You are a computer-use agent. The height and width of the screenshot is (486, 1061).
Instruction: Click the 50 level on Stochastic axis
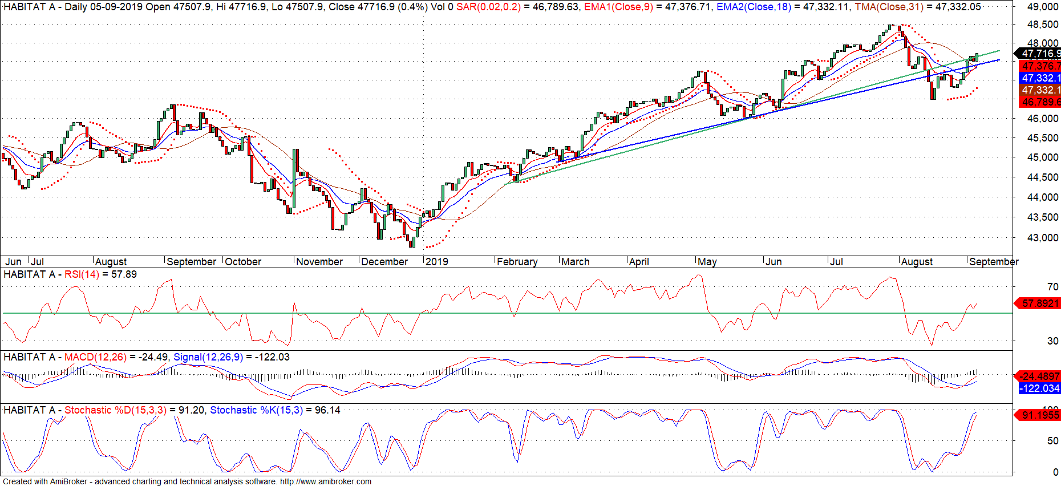coord(1053,441)
